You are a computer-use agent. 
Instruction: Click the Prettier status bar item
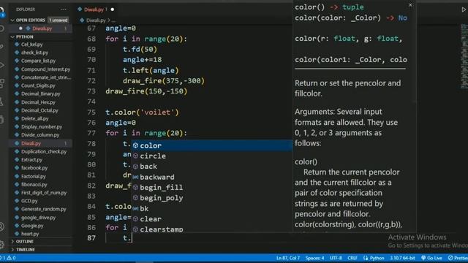click(x=458, y=258)
